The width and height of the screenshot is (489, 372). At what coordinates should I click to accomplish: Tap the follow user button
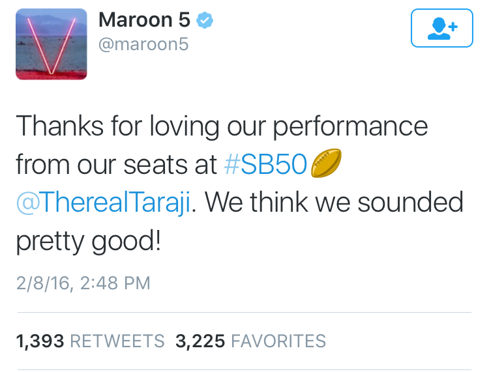[441, 28]
